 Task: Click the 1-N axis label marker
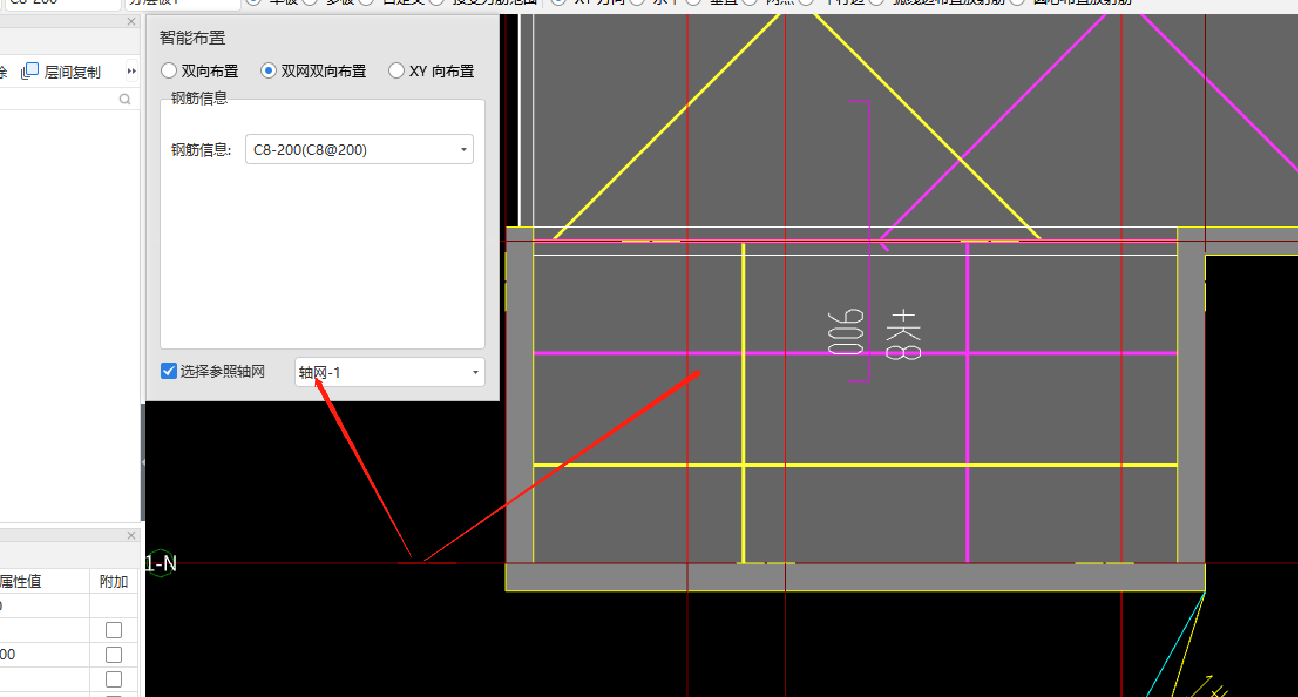161,564
